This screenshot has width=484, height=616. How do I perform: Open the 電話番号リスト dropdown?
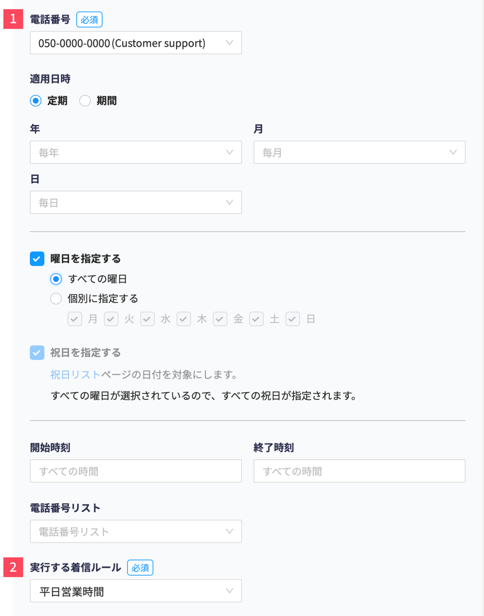coord(136,531)
